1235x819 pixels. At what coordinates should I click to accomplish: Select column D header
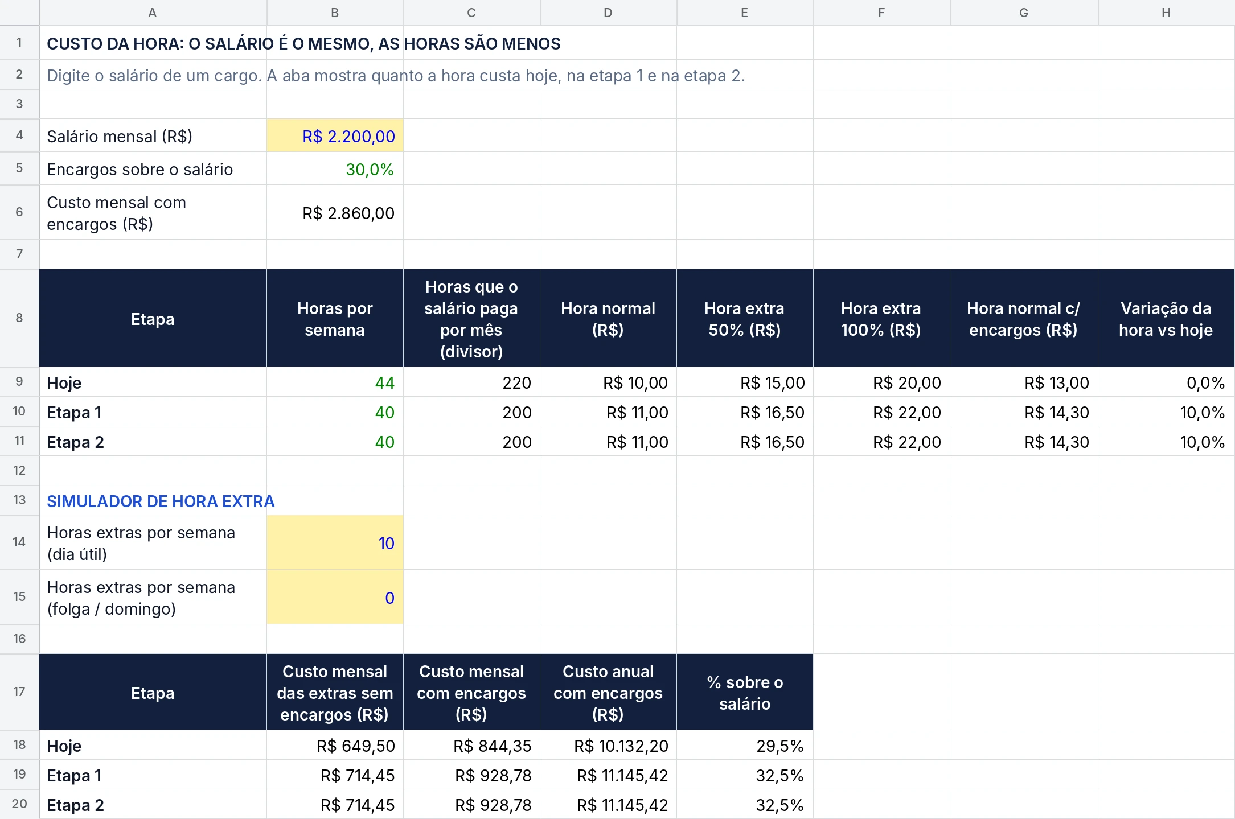608,13
